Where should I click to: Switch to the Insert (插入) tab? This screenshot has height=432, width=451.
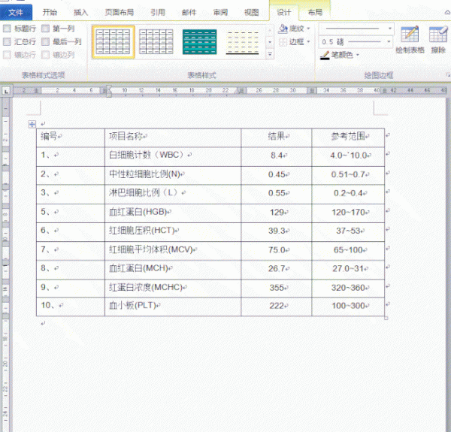80,12
